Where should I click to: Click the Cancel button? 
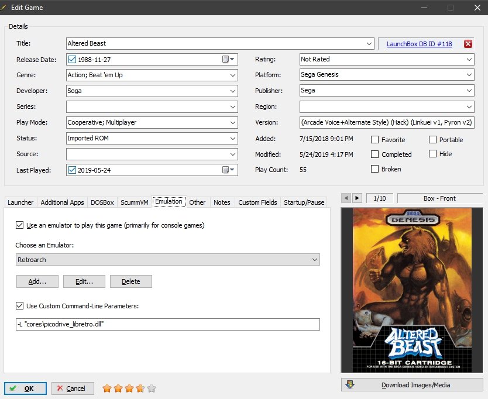click(73, 388)
